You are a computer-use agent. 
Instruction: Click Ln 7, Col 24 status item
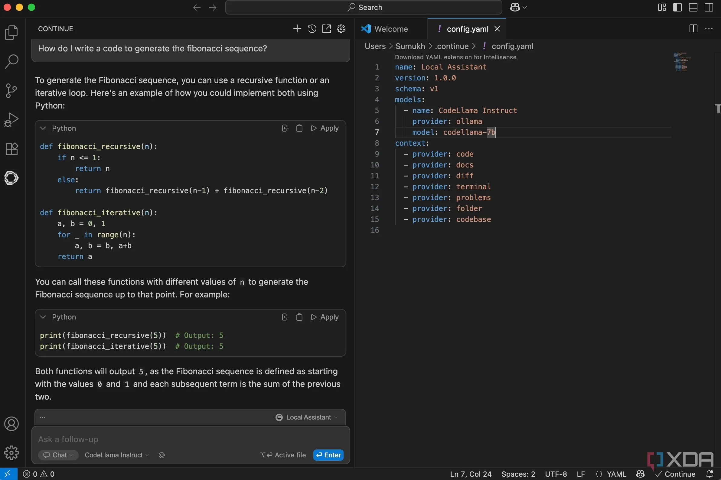(471, 474)
